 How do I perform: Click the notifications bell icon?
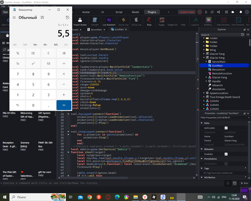240,12
